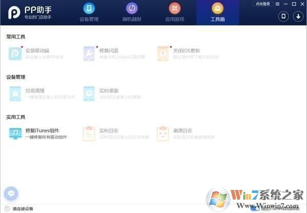
Task: Click the 一键修复所有驱动组件 description
Action: 46,137
